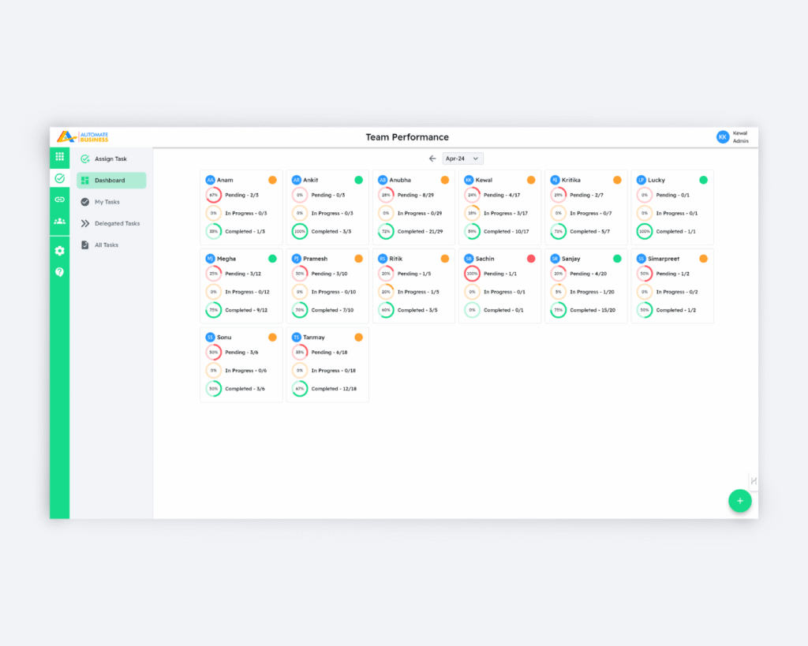Screen dimensions: 808x646
Task: Select All Tasks in the side menu
Action: 107,245
